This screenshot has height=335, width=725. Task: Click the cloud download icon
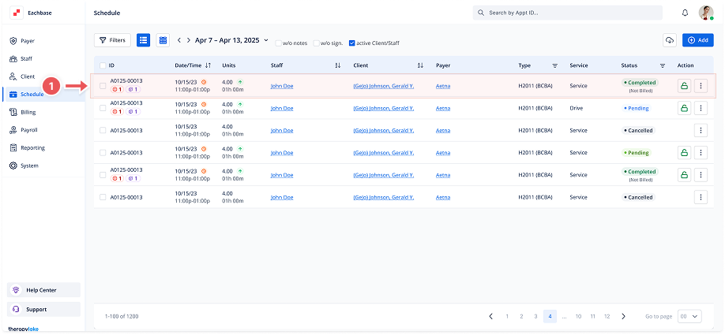(671, 40)
